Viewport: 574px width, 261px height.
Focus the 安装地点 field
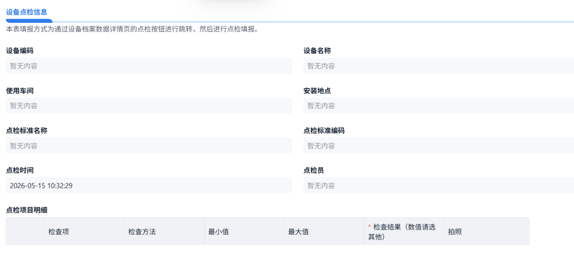point(439,105)
